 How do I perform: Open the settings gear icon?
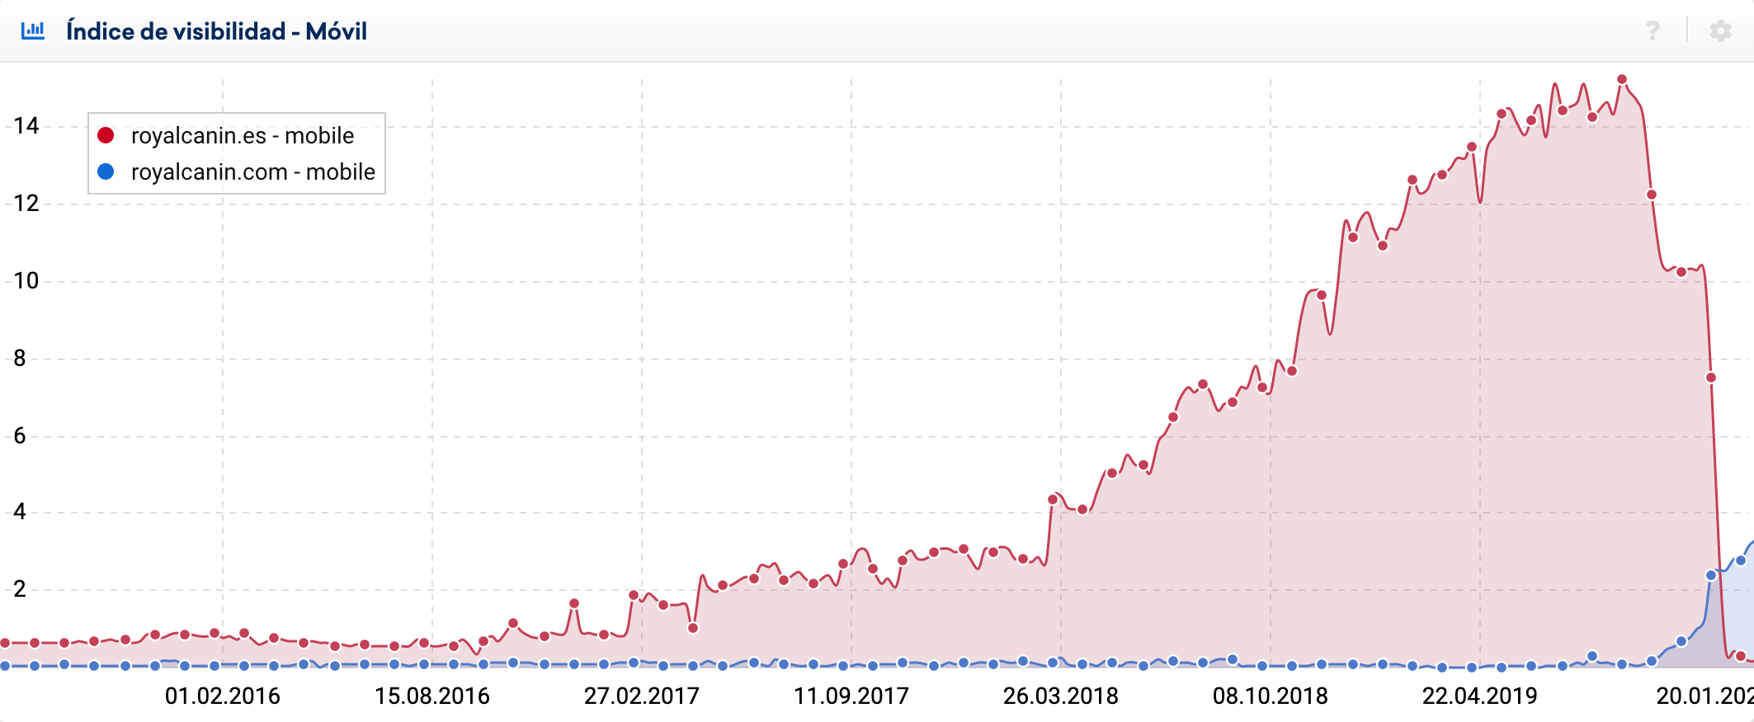[x=1720, y=31]
